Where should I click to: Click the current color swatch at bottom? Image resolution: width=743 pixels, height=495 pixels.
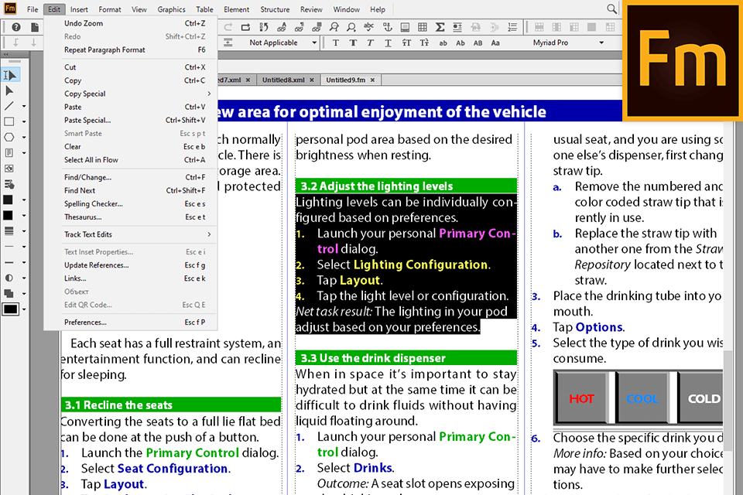[x=10, y=309]
